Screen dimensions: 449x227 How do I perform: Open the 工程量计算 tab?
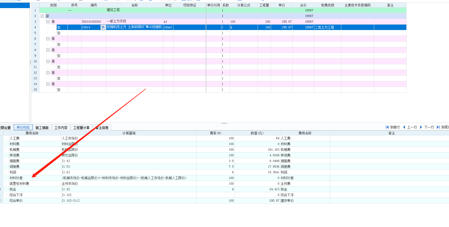tap(81, 128)
